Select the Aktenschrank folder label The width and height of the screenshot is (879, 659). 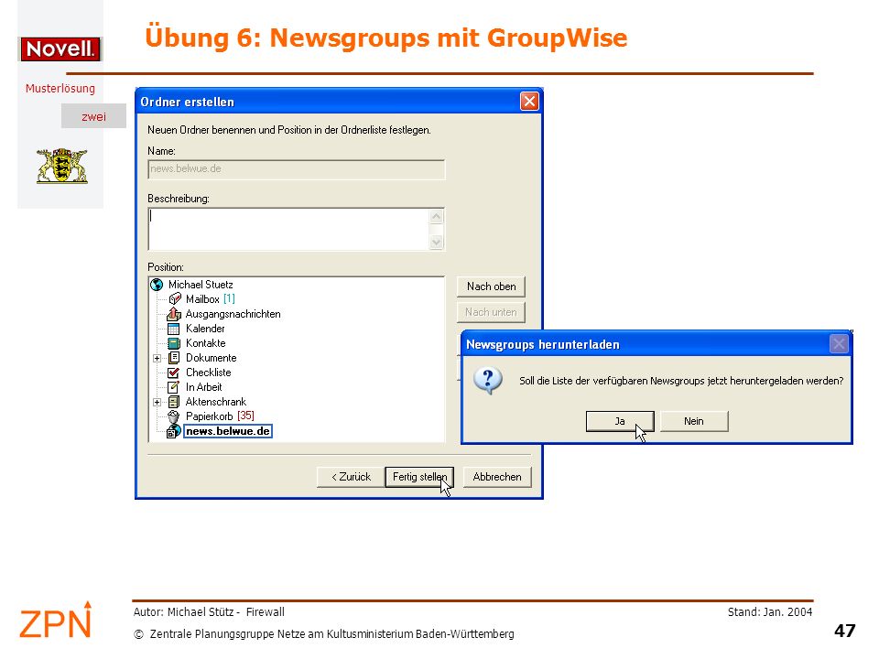(216, 402)
